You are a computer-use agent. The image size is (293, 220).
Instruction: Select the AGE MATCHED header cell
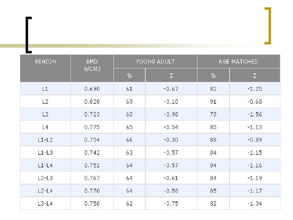pos(238,62)
